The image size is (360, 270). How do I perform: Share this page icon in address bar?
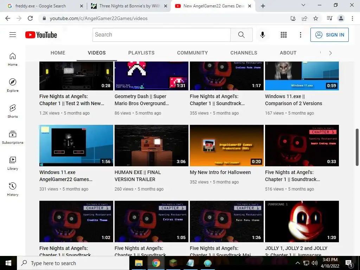pyautogui.click(x=304, y=18)
